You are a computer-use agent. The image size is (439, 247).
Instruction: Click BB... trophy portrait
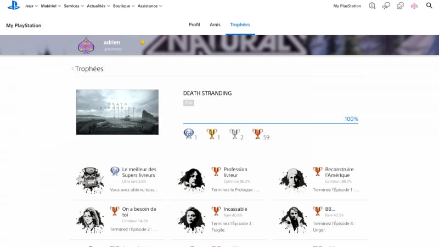click(293, 220)
